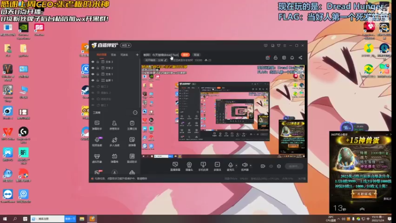Select the 窗口 1 layer row

coord(114,105)
